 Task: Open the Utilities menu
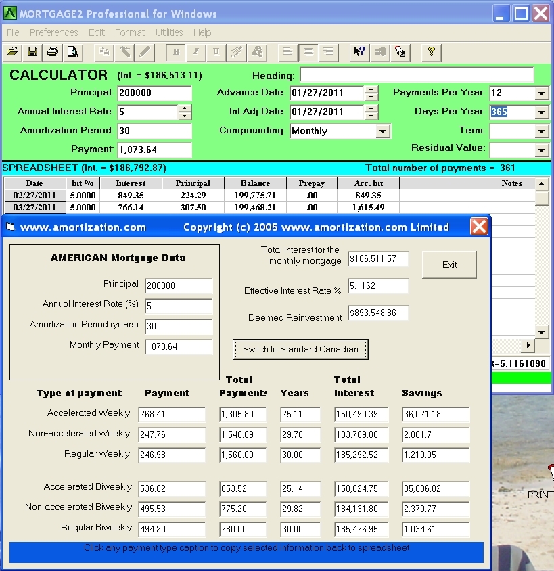(x=169, y=32)
